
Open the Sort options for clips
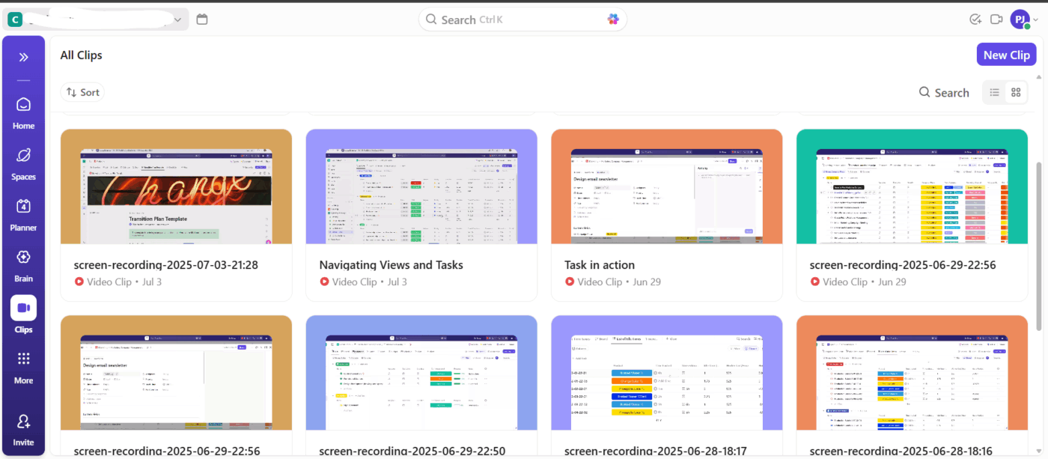point(82,91)
